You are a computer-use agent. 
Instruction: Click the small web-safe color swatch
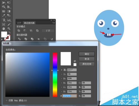click(75, 65)
